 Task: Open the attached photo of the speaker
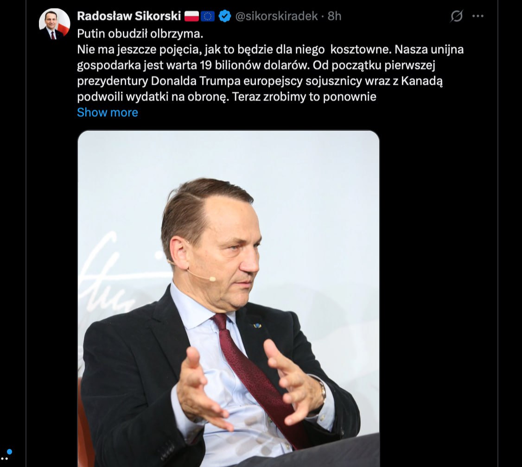(228, 297)
